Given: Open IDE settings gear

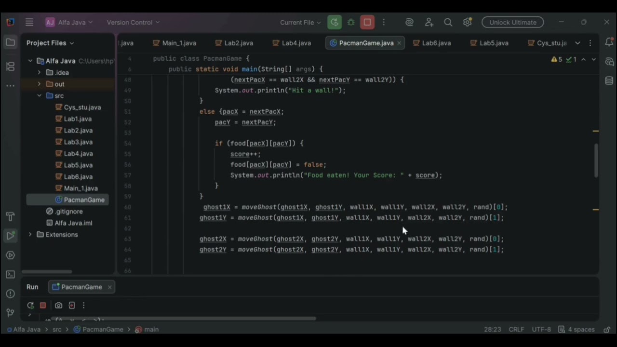Looking at the screenshot, I should [x=467, y=22].
